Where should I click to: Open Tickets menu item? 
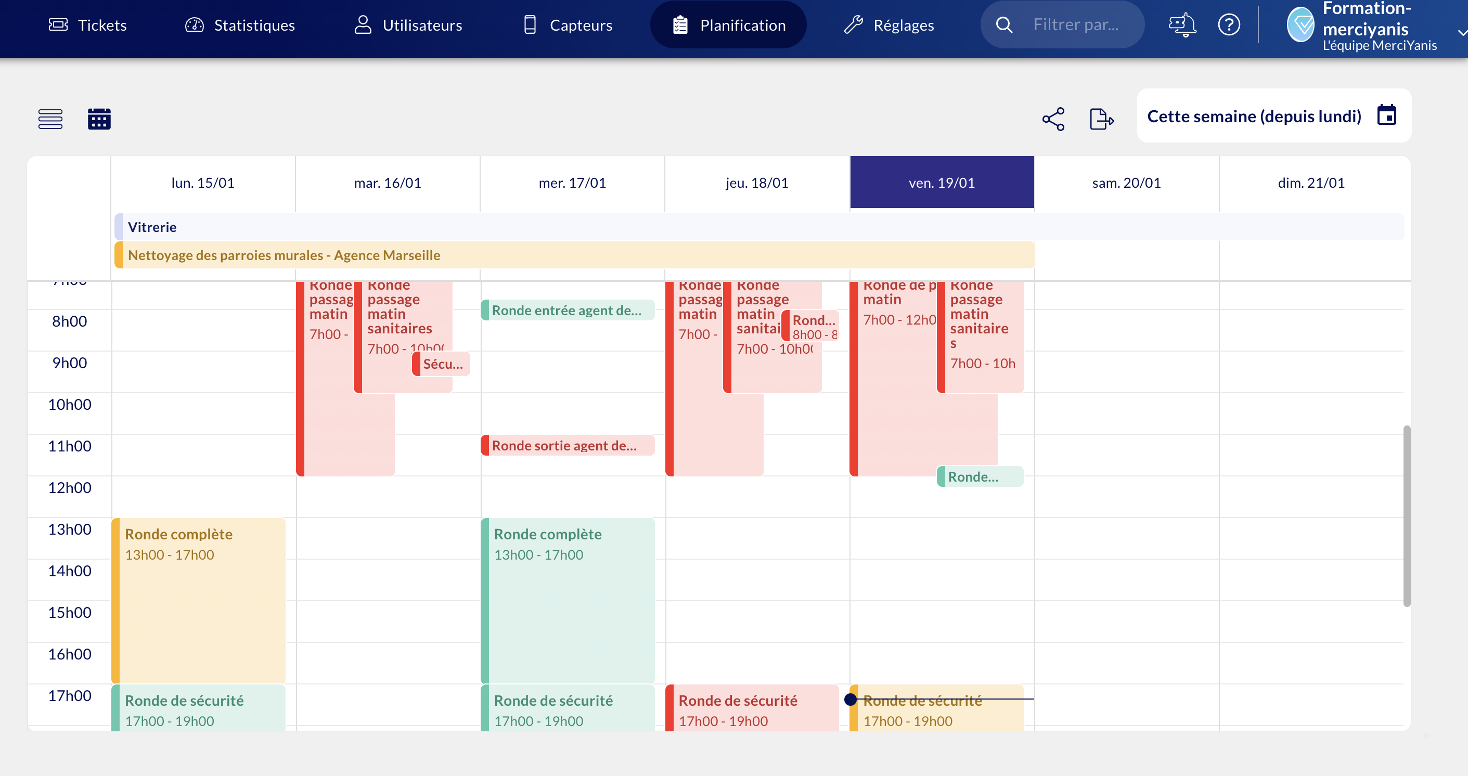[x=88, y=25]
